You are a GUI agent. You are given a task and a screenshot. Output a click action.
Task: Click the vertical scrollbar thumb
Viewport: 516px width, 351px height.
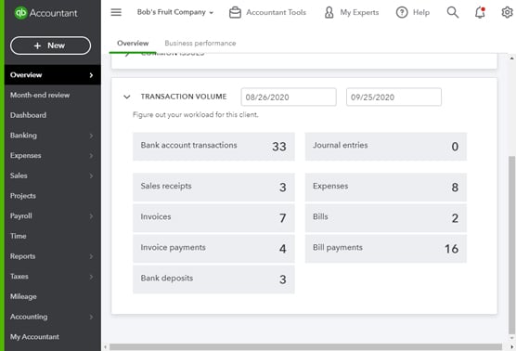pyautogui.click(x=511, y=245)
